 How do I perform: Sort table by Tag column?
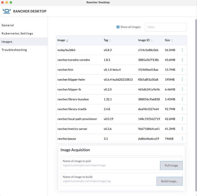click(x=107, y=40)
